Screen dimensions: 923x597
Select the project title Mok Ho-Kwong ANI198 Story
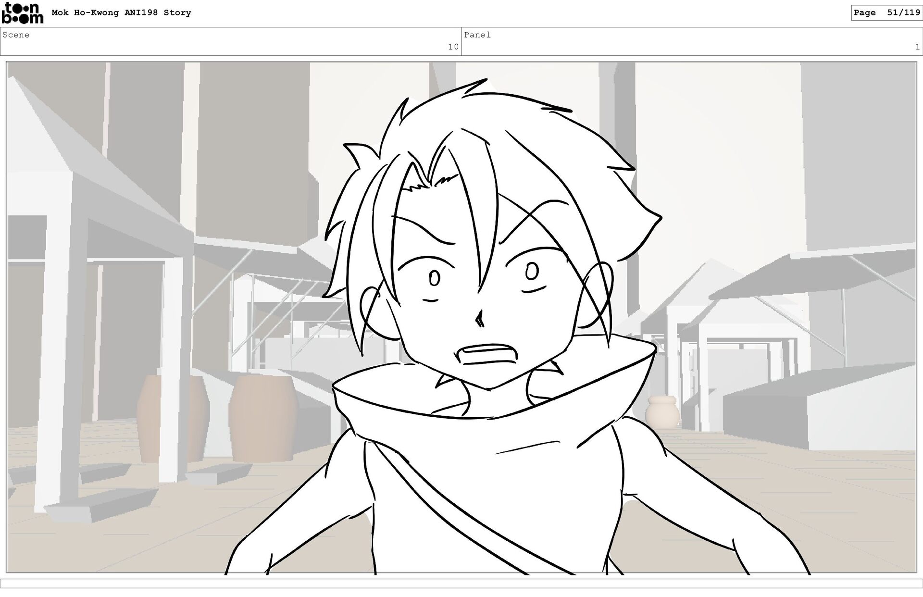click(121, 13)
